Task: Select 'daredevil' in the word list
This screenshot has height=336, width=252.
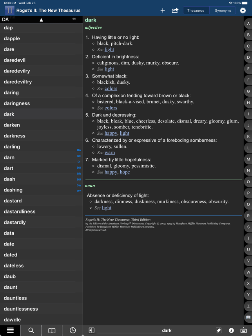Action: pos(15,60)
